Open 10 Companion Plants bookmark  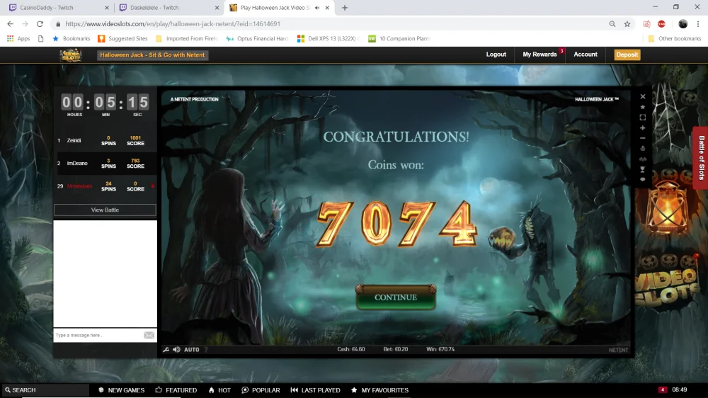click(x=399, y=38)
